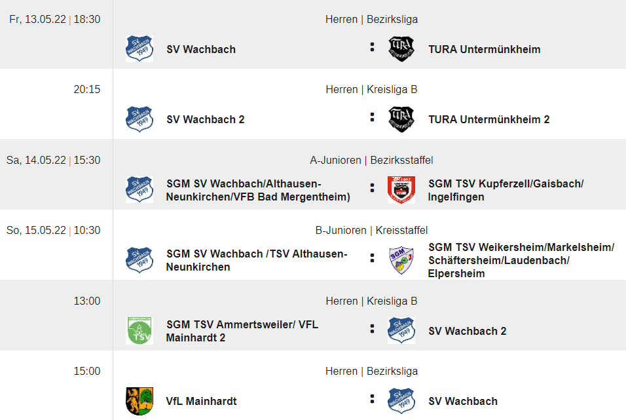The image size is (626, 420).
Task: Open SGM TSV Kupferzell/Gaisbach/Ingelfingen team link
Action: (x=506, y=190)
